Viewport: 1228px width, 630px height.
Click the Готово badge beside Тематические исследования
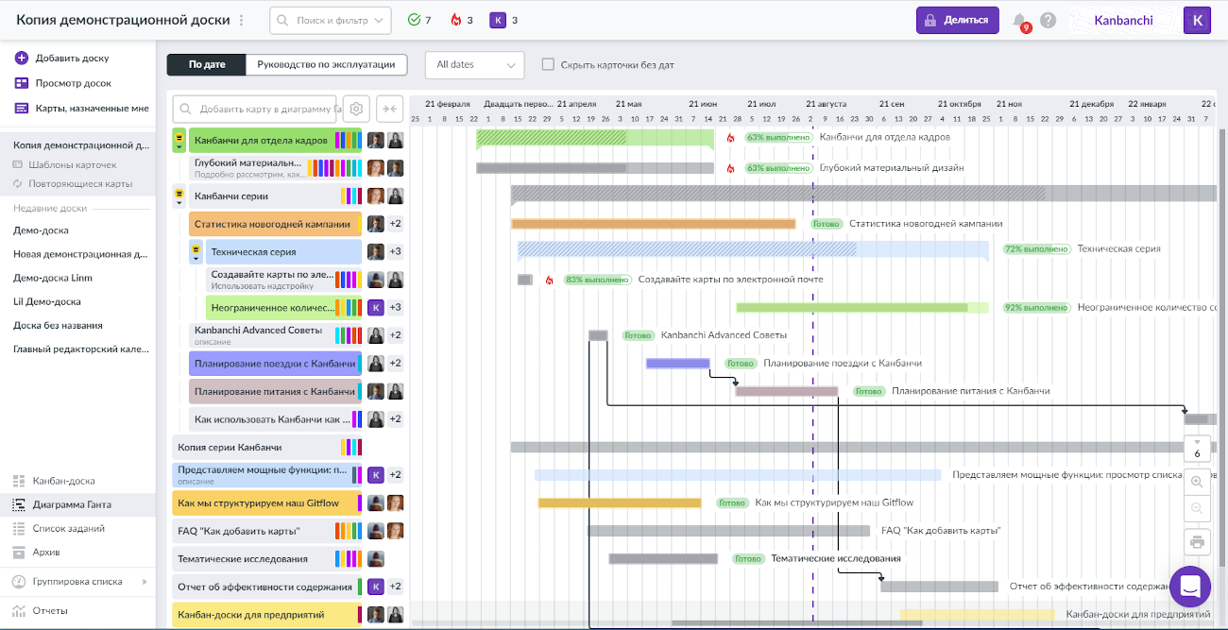point(748,558)
